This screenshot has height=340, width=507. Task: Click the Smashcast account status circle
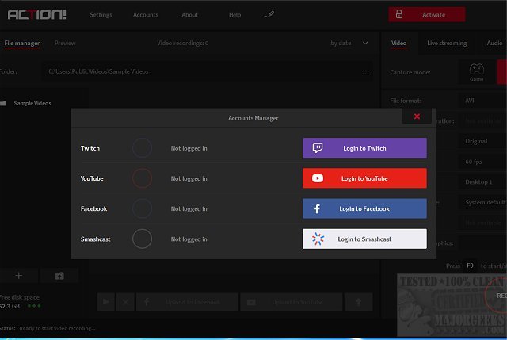point(142,239)
